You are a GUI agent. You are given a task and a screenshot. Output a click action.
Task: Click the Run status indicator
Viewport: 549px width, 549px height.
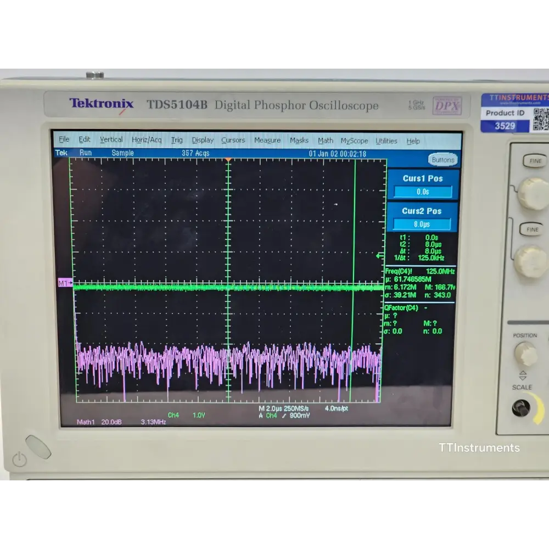coord(86,153)
